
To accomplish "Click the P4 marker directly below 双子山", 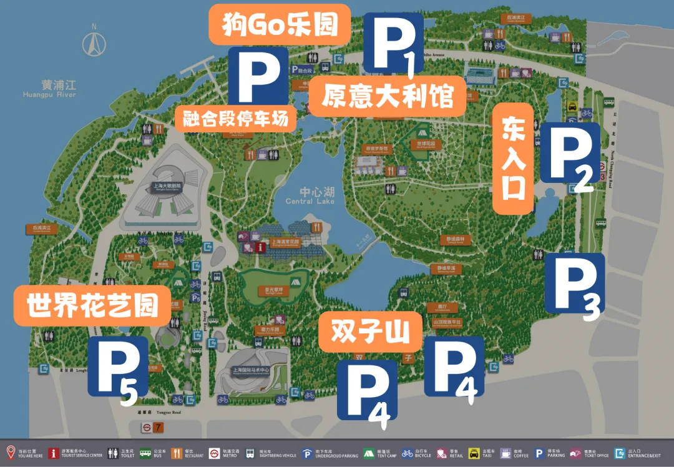I will [x=367, y=390].
